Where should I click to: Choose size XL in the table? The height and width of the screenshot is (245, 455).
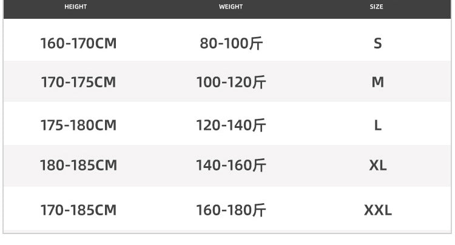click(x=377, y=166)
